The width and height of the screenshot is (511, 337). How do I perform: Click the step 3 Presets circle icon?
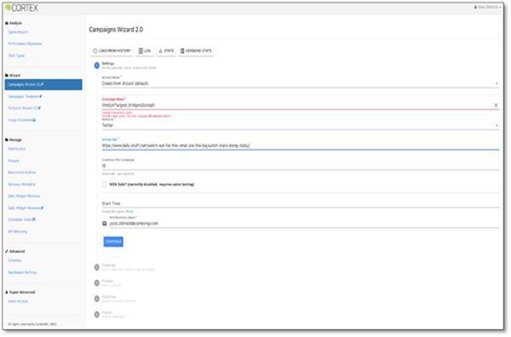coord(97,283)
